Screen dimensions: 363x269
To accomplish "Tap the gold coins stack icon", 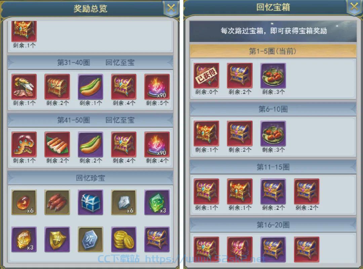I will coord(124,239).
